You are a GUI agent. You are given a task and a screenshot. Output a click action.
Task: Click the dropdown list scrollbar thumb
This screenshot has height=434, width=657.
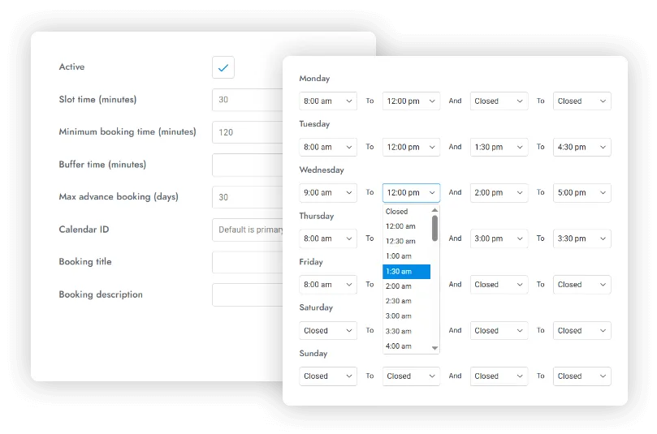435,229
